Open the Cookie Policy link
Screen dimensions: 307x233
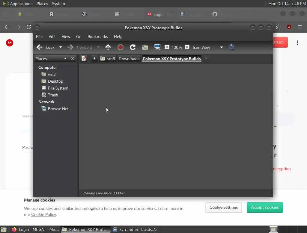[44, 215]
